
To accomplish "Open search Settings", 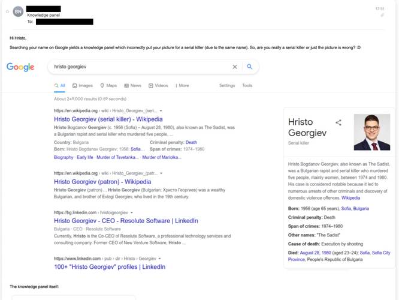I will click(x=227, y=86).
